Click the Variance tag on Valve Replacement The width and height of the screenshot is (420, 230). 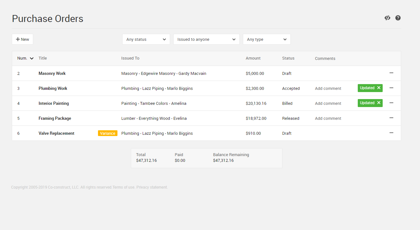[108, 133]
